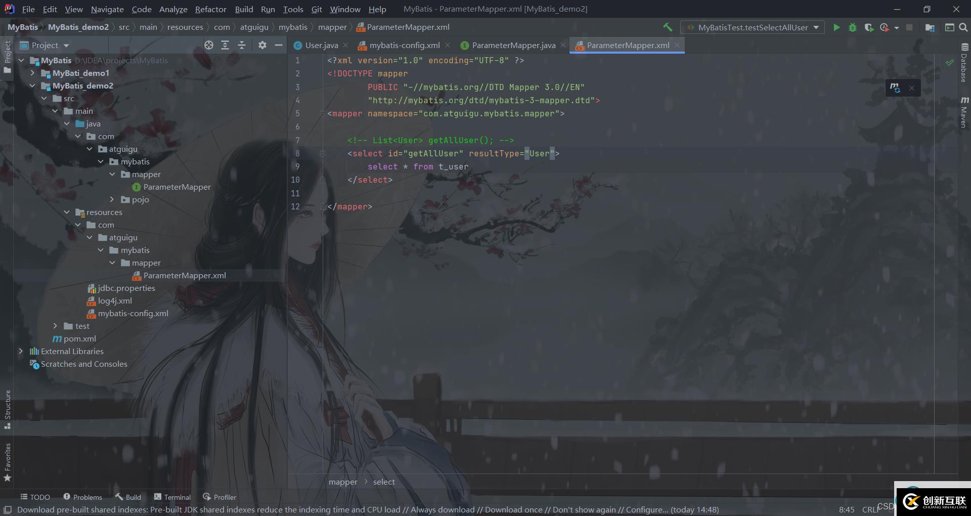Click the frame layout icon beside search

[950, 27]
